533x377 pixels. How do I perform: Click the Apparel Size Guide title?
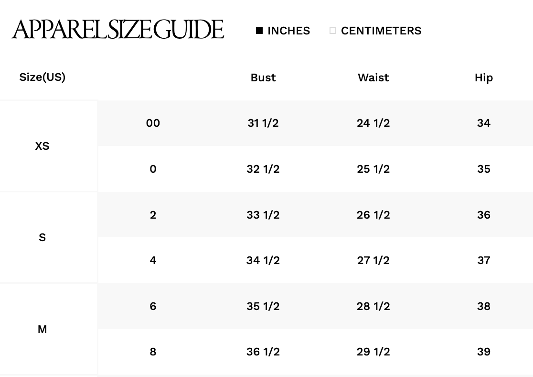point(118,30)
